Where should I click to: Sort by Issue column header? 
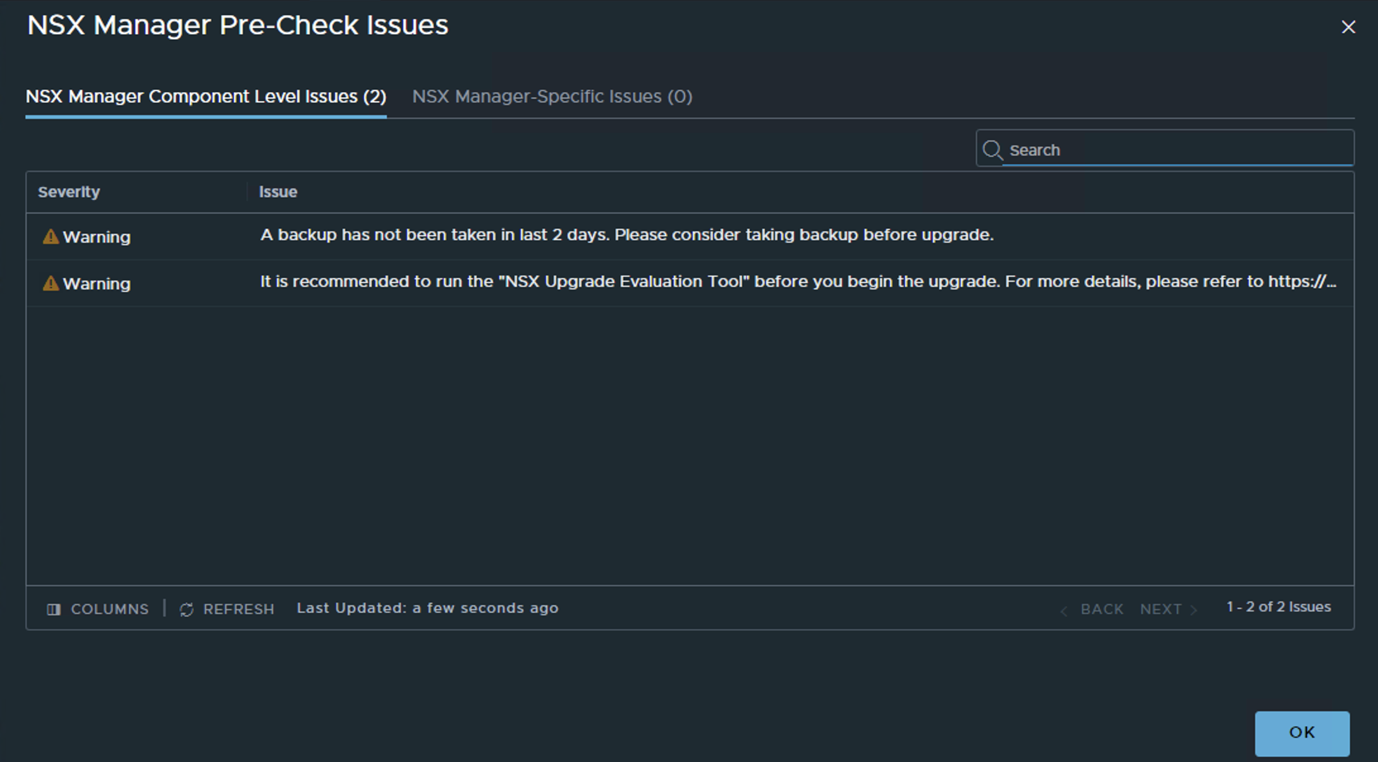(278, 192)
